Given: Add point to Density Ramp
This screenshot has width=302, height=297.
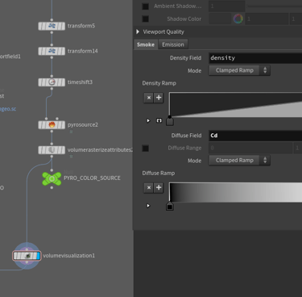Looking at the screenshot, I should (159, 98).
